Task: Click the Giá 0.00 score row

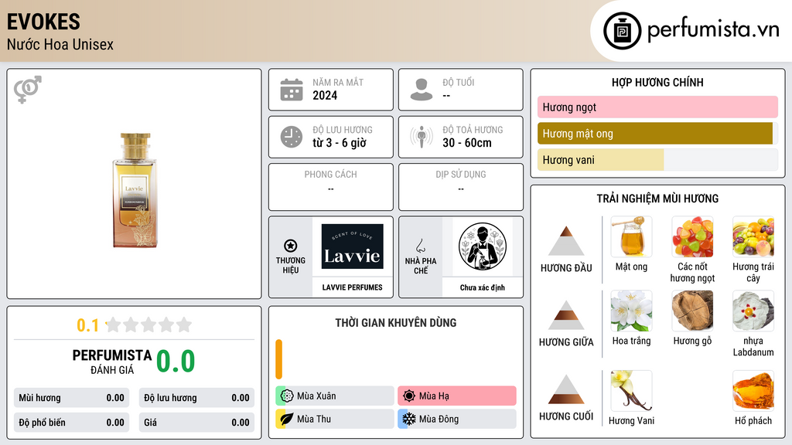Action: tap(196, 423)
